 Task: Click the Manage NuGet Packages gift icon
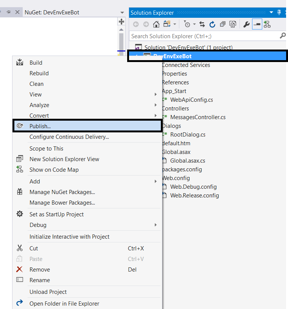click(20, 191)
